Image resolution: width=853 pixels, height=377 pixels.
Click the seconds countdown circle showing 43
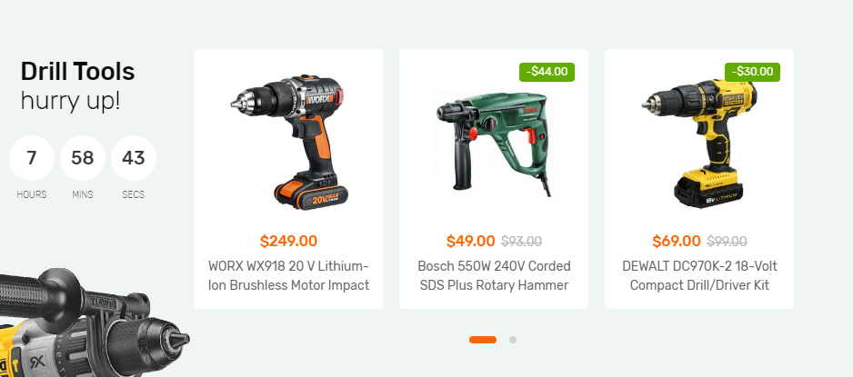click(x=134, y=158)
